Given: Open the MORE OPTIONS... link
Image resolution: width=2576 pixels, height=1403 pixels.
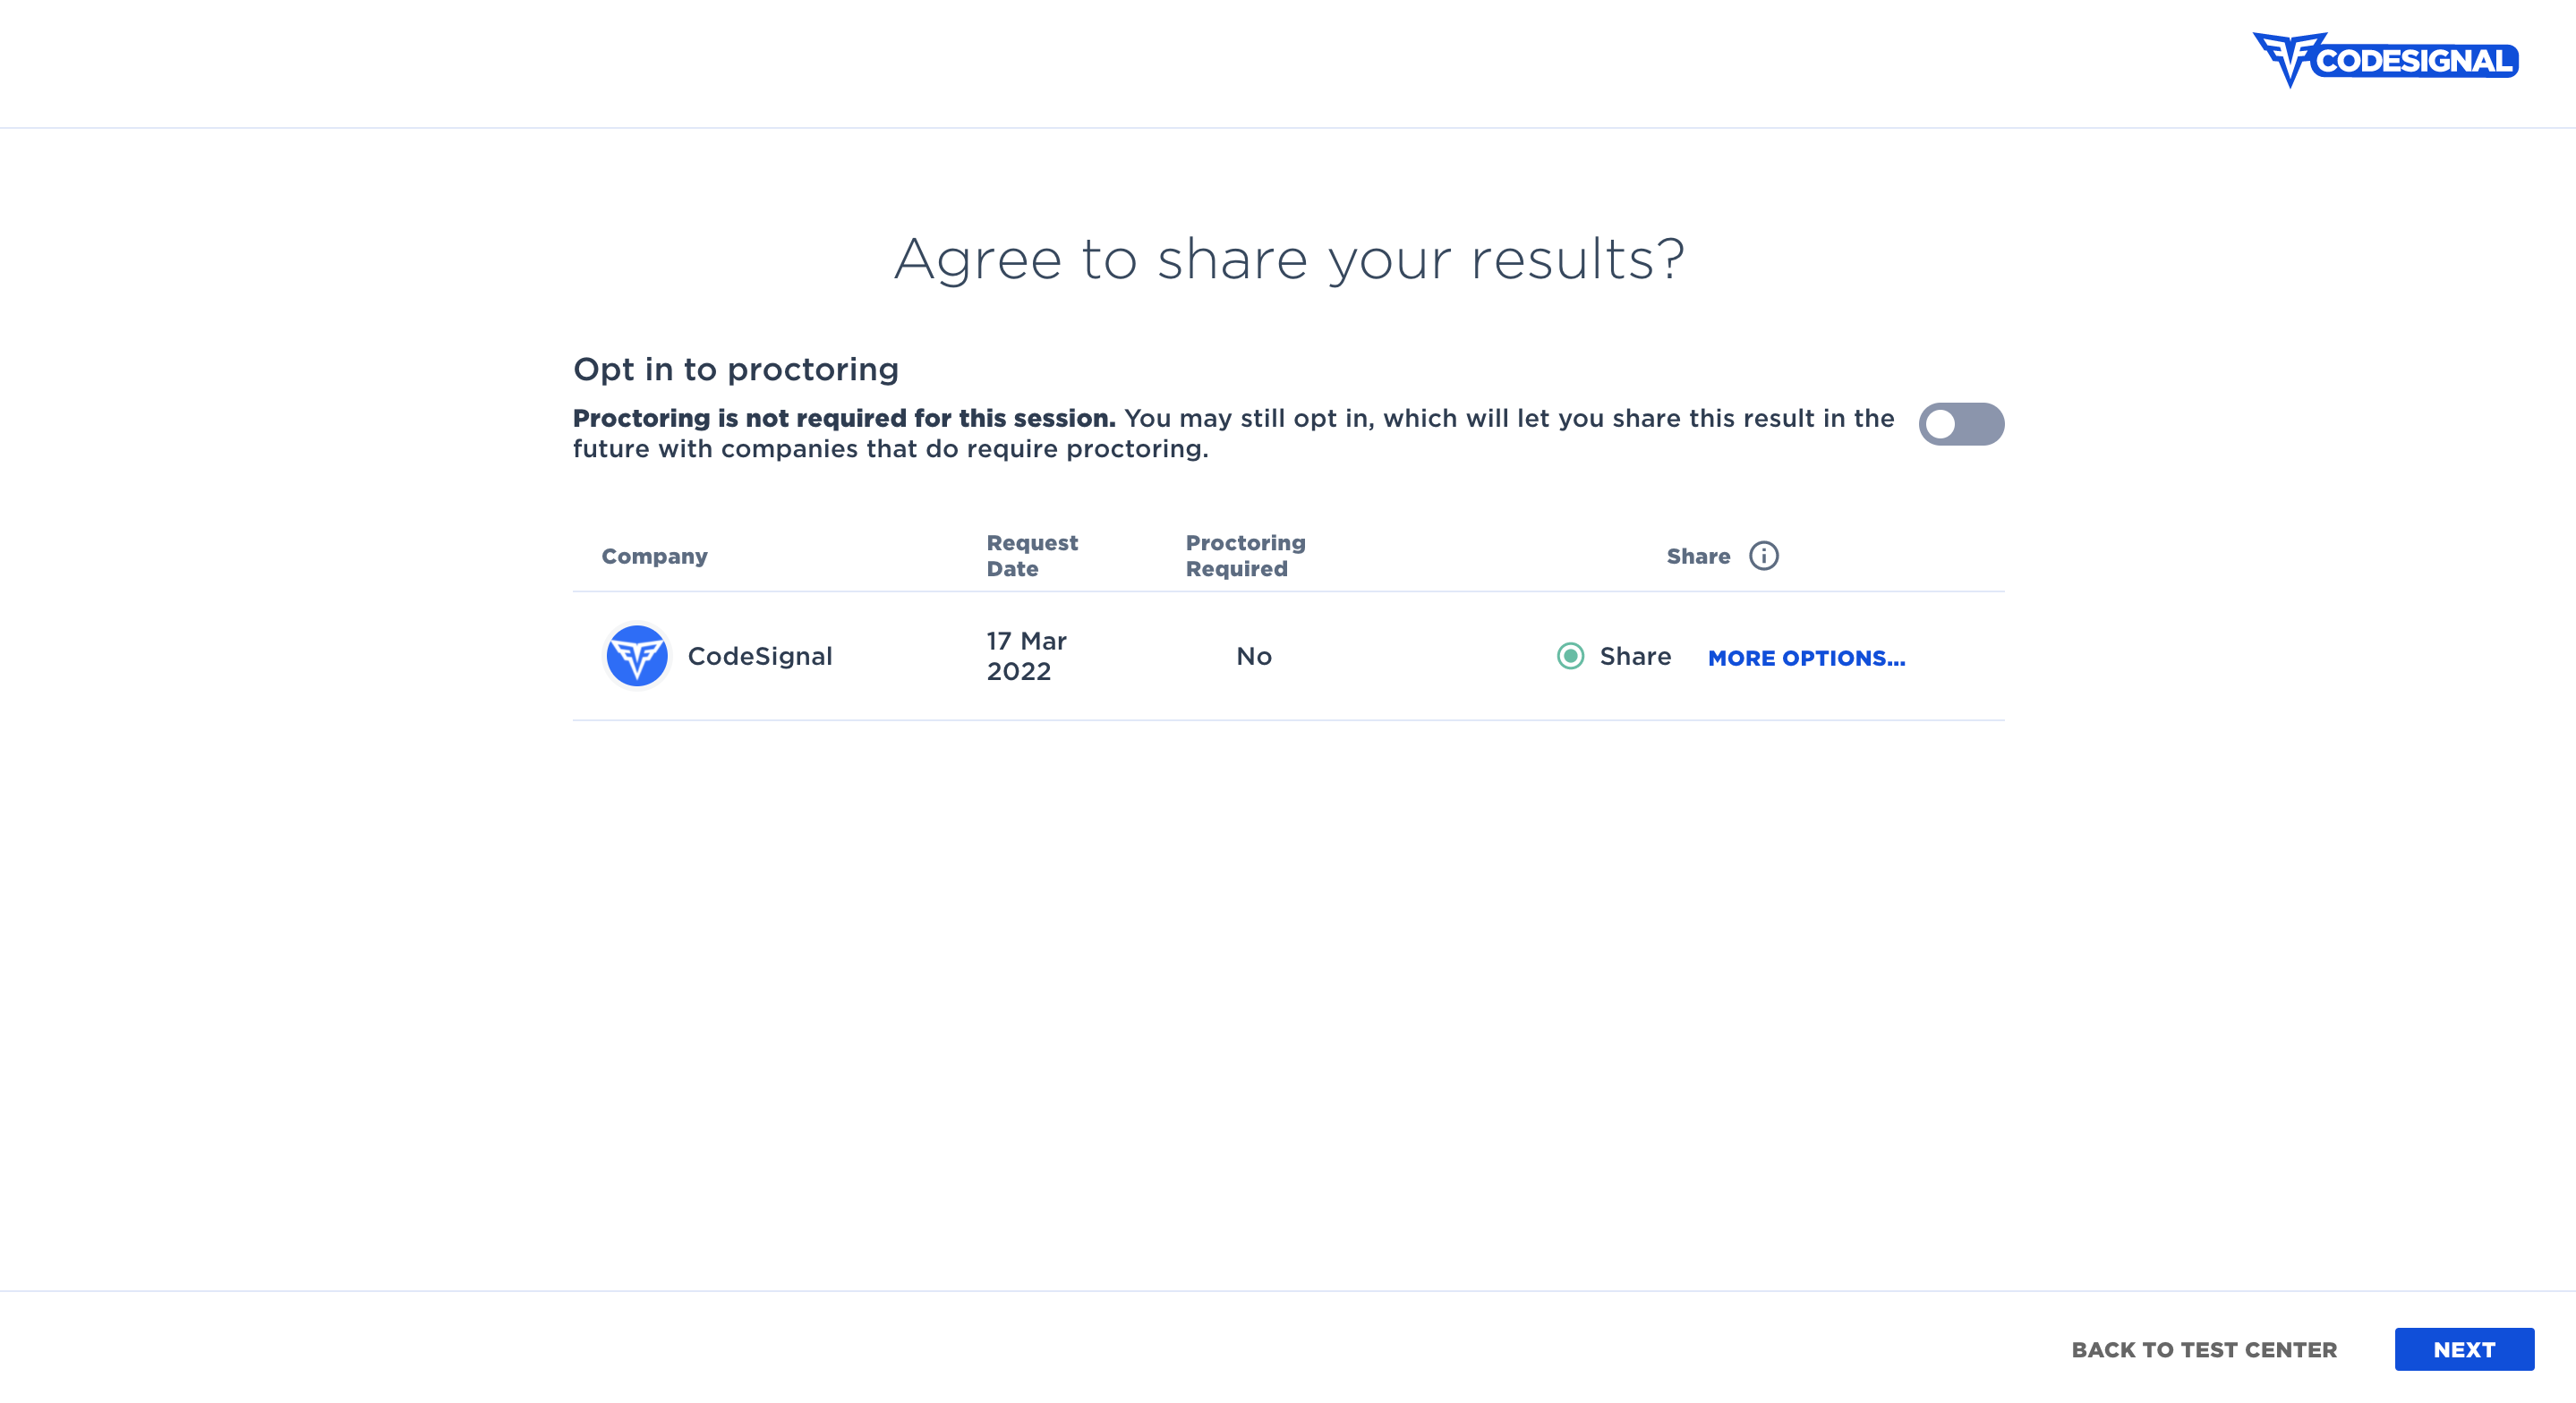Looking at the screenshot, I should (x=1806, y=658).
